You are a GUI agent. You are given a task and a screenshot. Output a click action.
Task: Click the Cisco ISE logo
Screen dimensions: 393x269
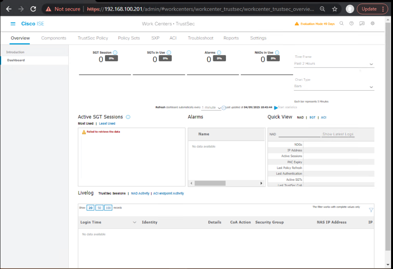(32, 23)
